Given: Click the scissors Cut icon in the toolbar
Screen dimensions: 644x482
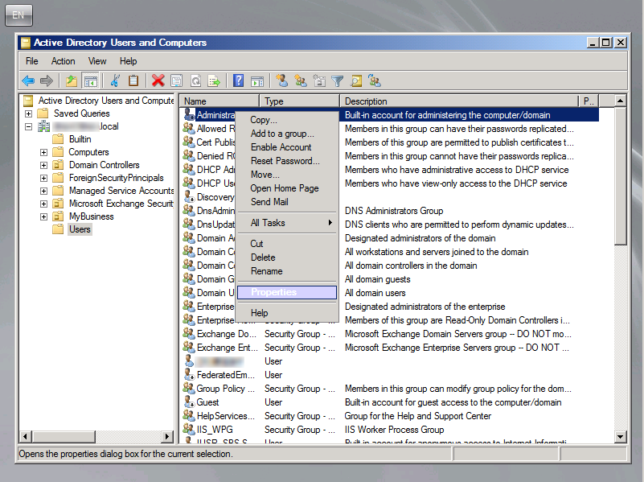Looking at the screenshot, I should click(x=116, y=80).
